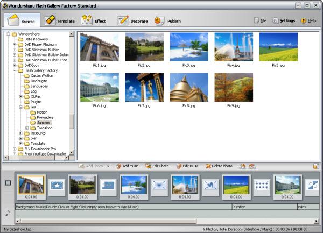Collapse the res folder
323x233 pixels.
pyautogui.click(x=20, y=107)
